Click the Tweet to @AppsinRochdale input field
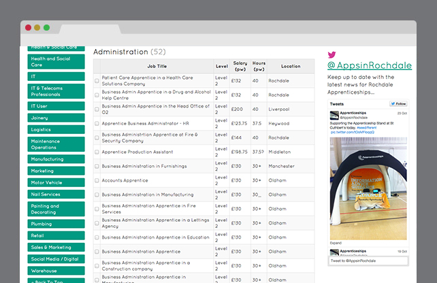 368,261
